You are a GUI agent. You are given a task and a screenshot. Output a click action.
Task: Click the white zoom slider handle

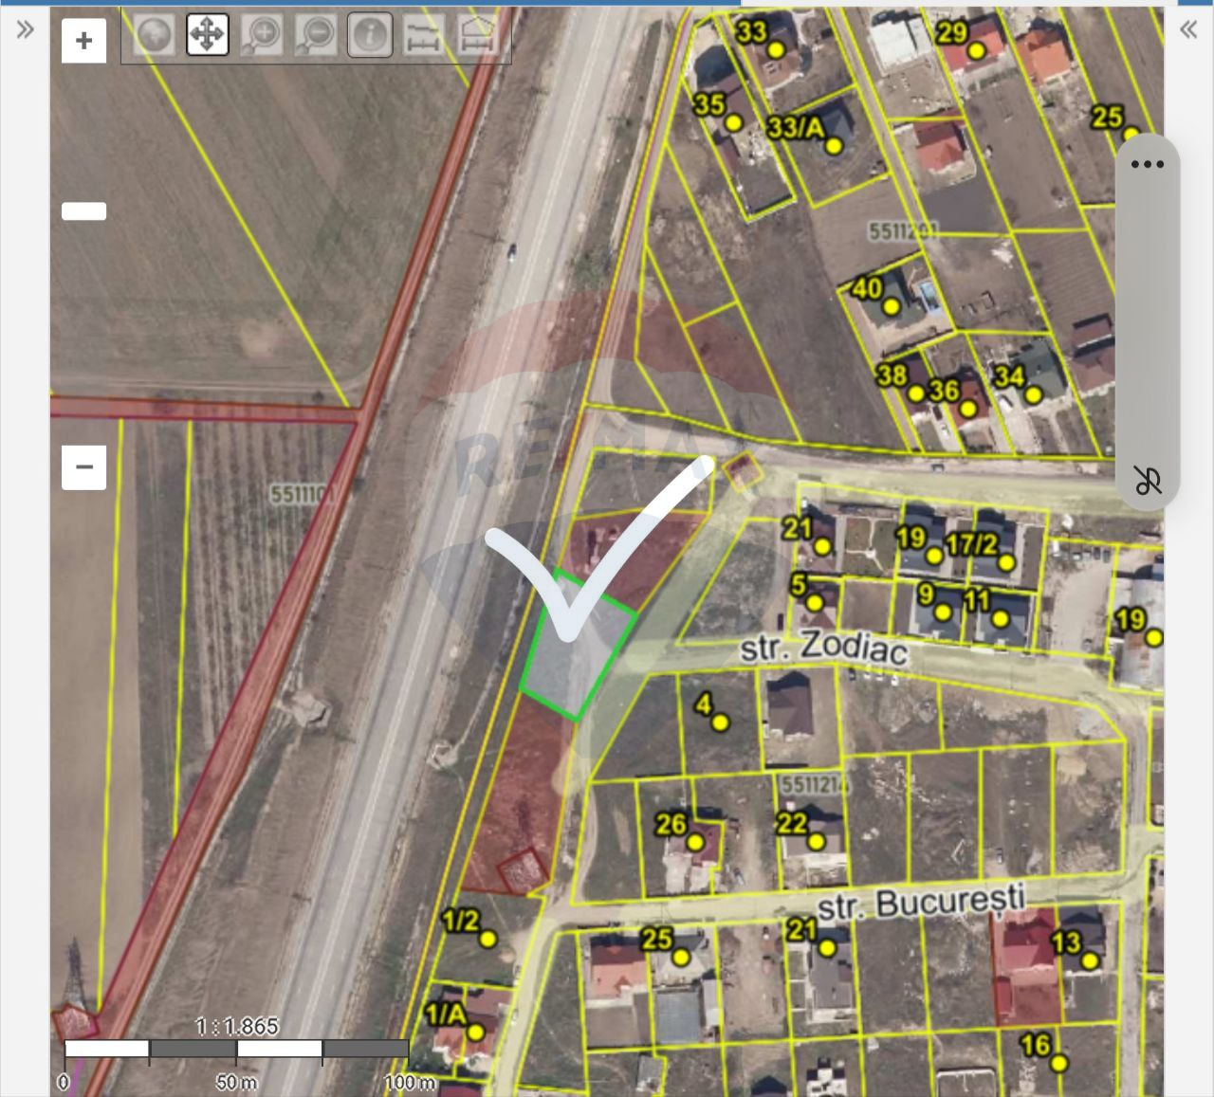click(83, 211)
